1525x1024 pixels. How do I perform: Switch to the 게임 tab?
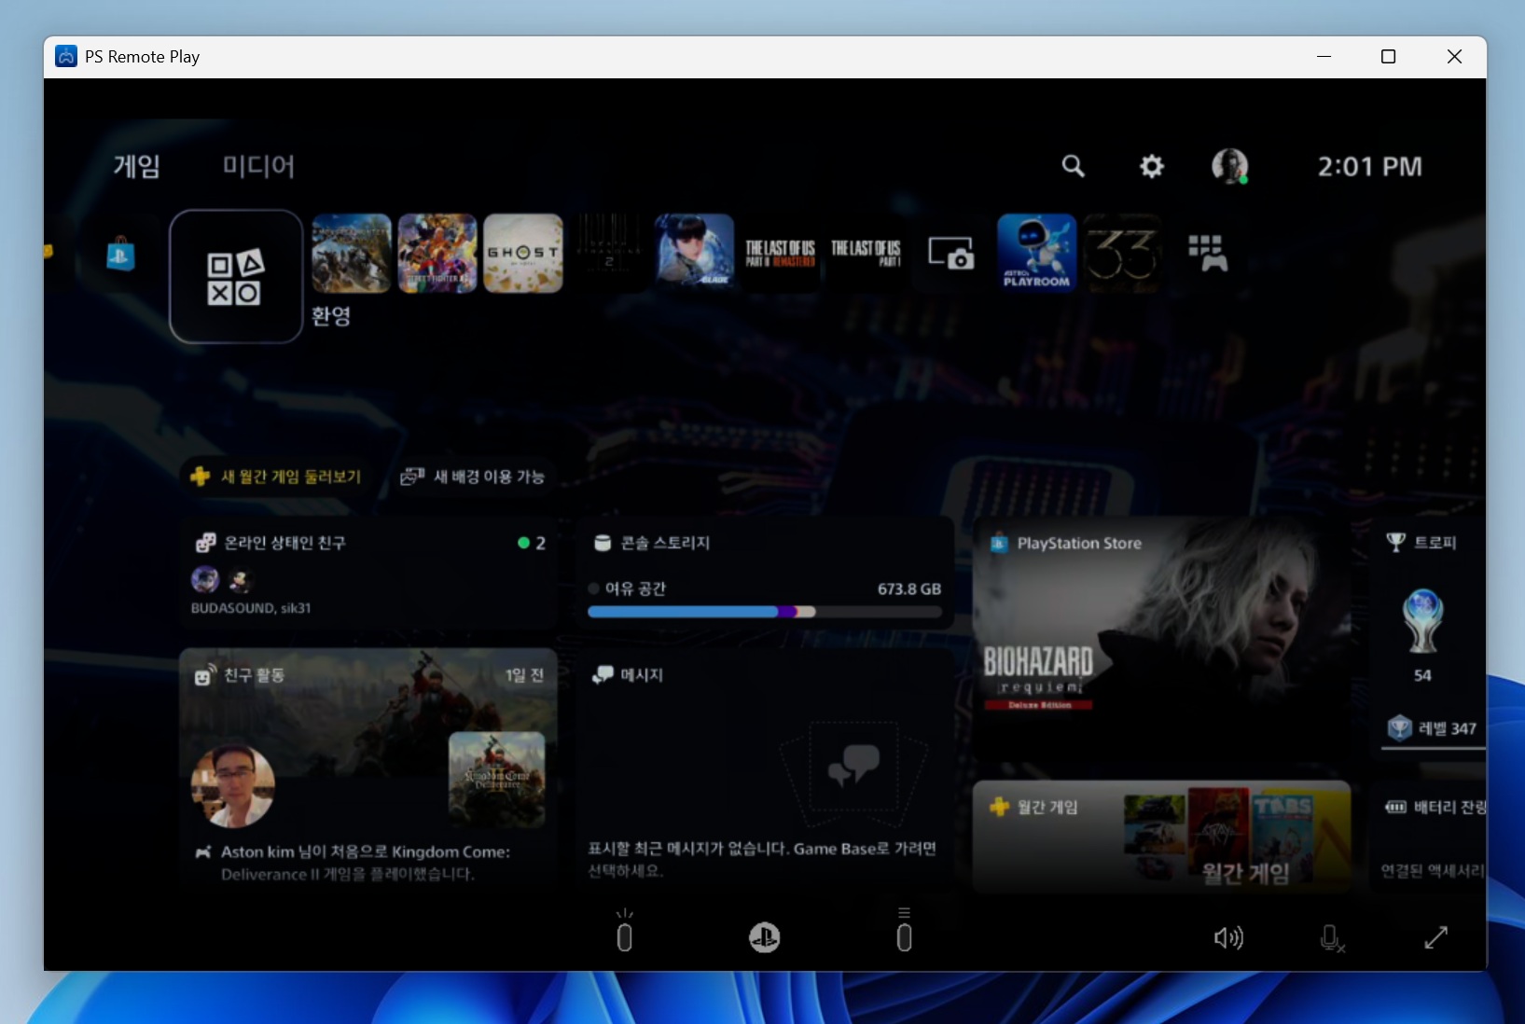click(x=137, y=167)
